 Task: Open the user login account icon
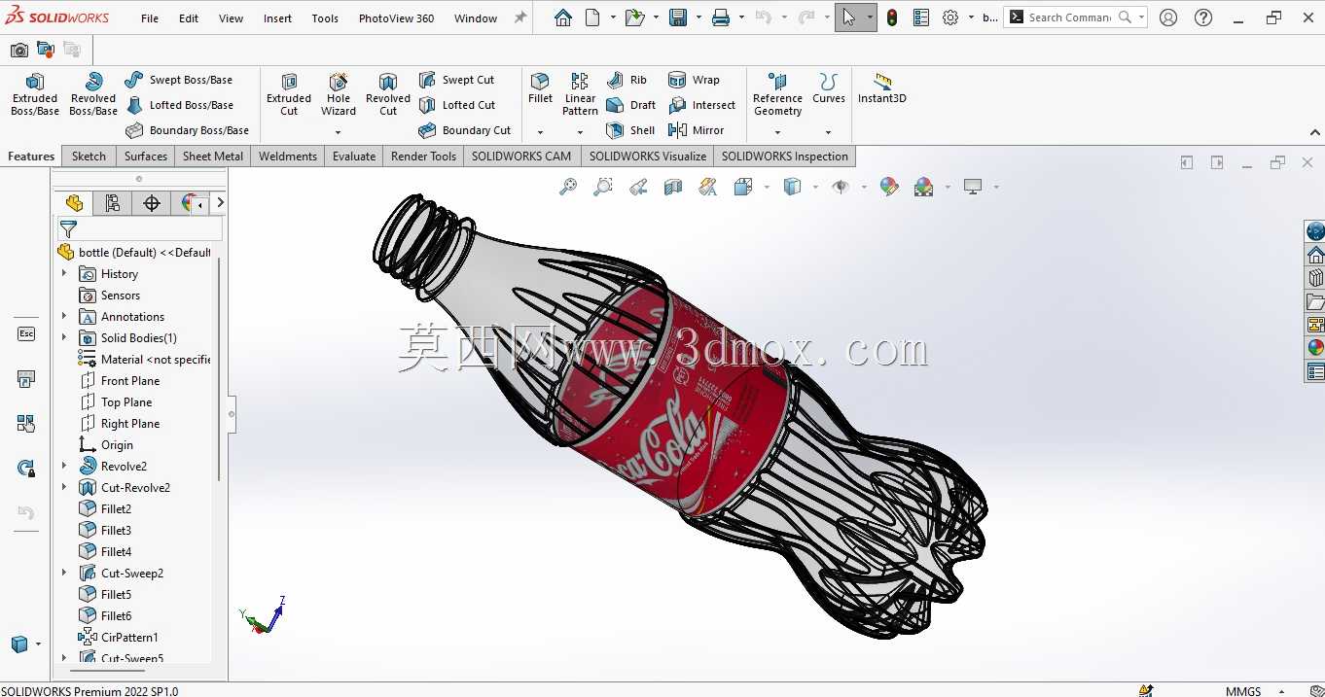tap(1168, 17)
